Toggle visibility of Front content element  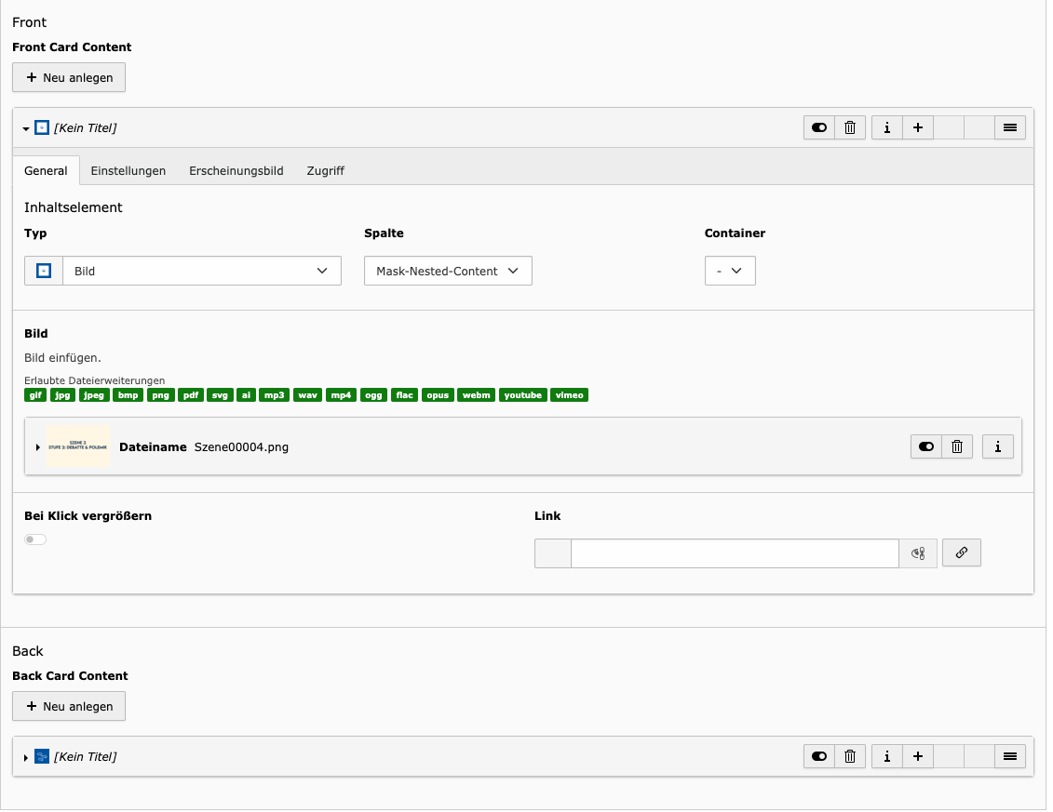[819, 128]
